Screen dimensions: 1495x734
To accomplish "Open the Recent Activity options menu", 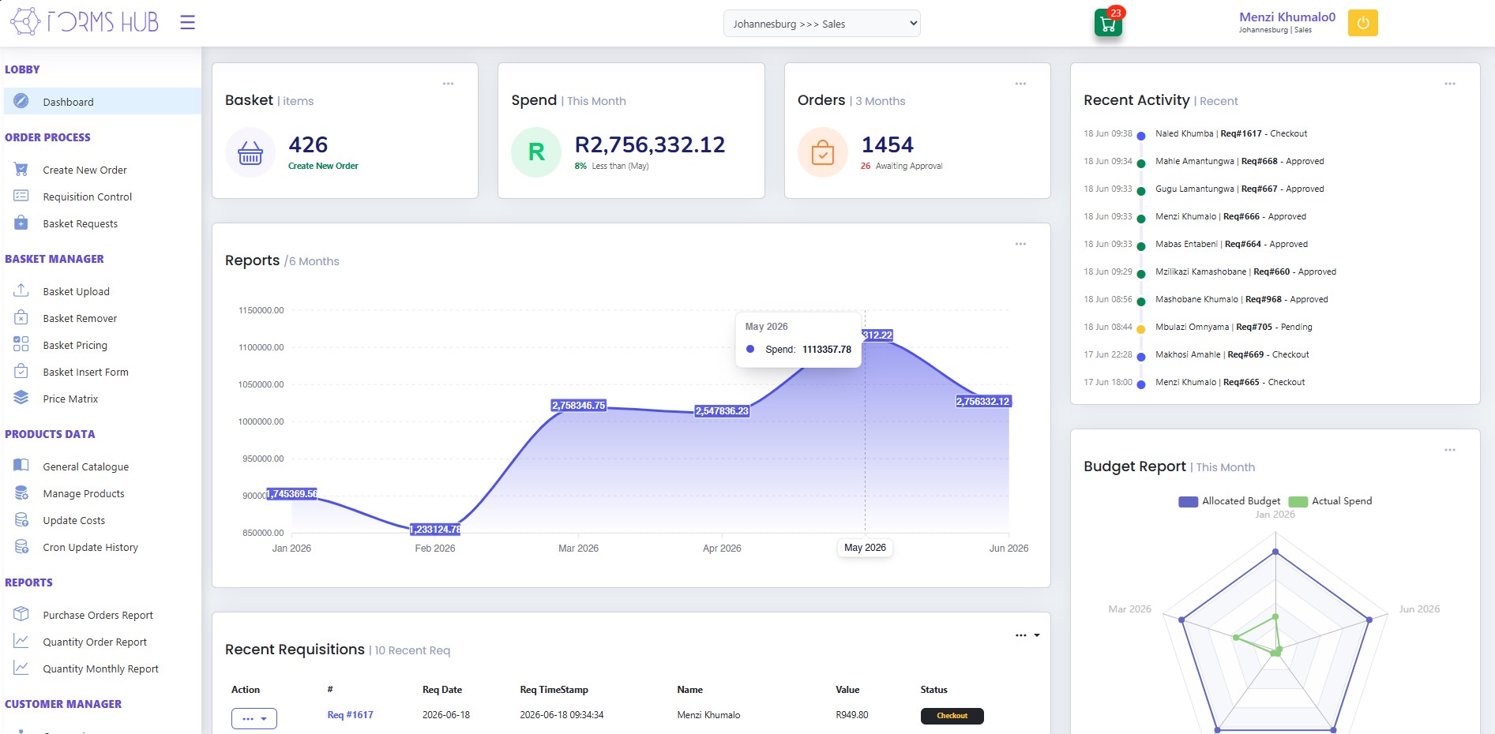I will click(1450, 84).
